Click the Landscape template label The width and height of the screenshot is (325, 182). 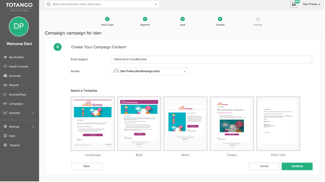93,155
